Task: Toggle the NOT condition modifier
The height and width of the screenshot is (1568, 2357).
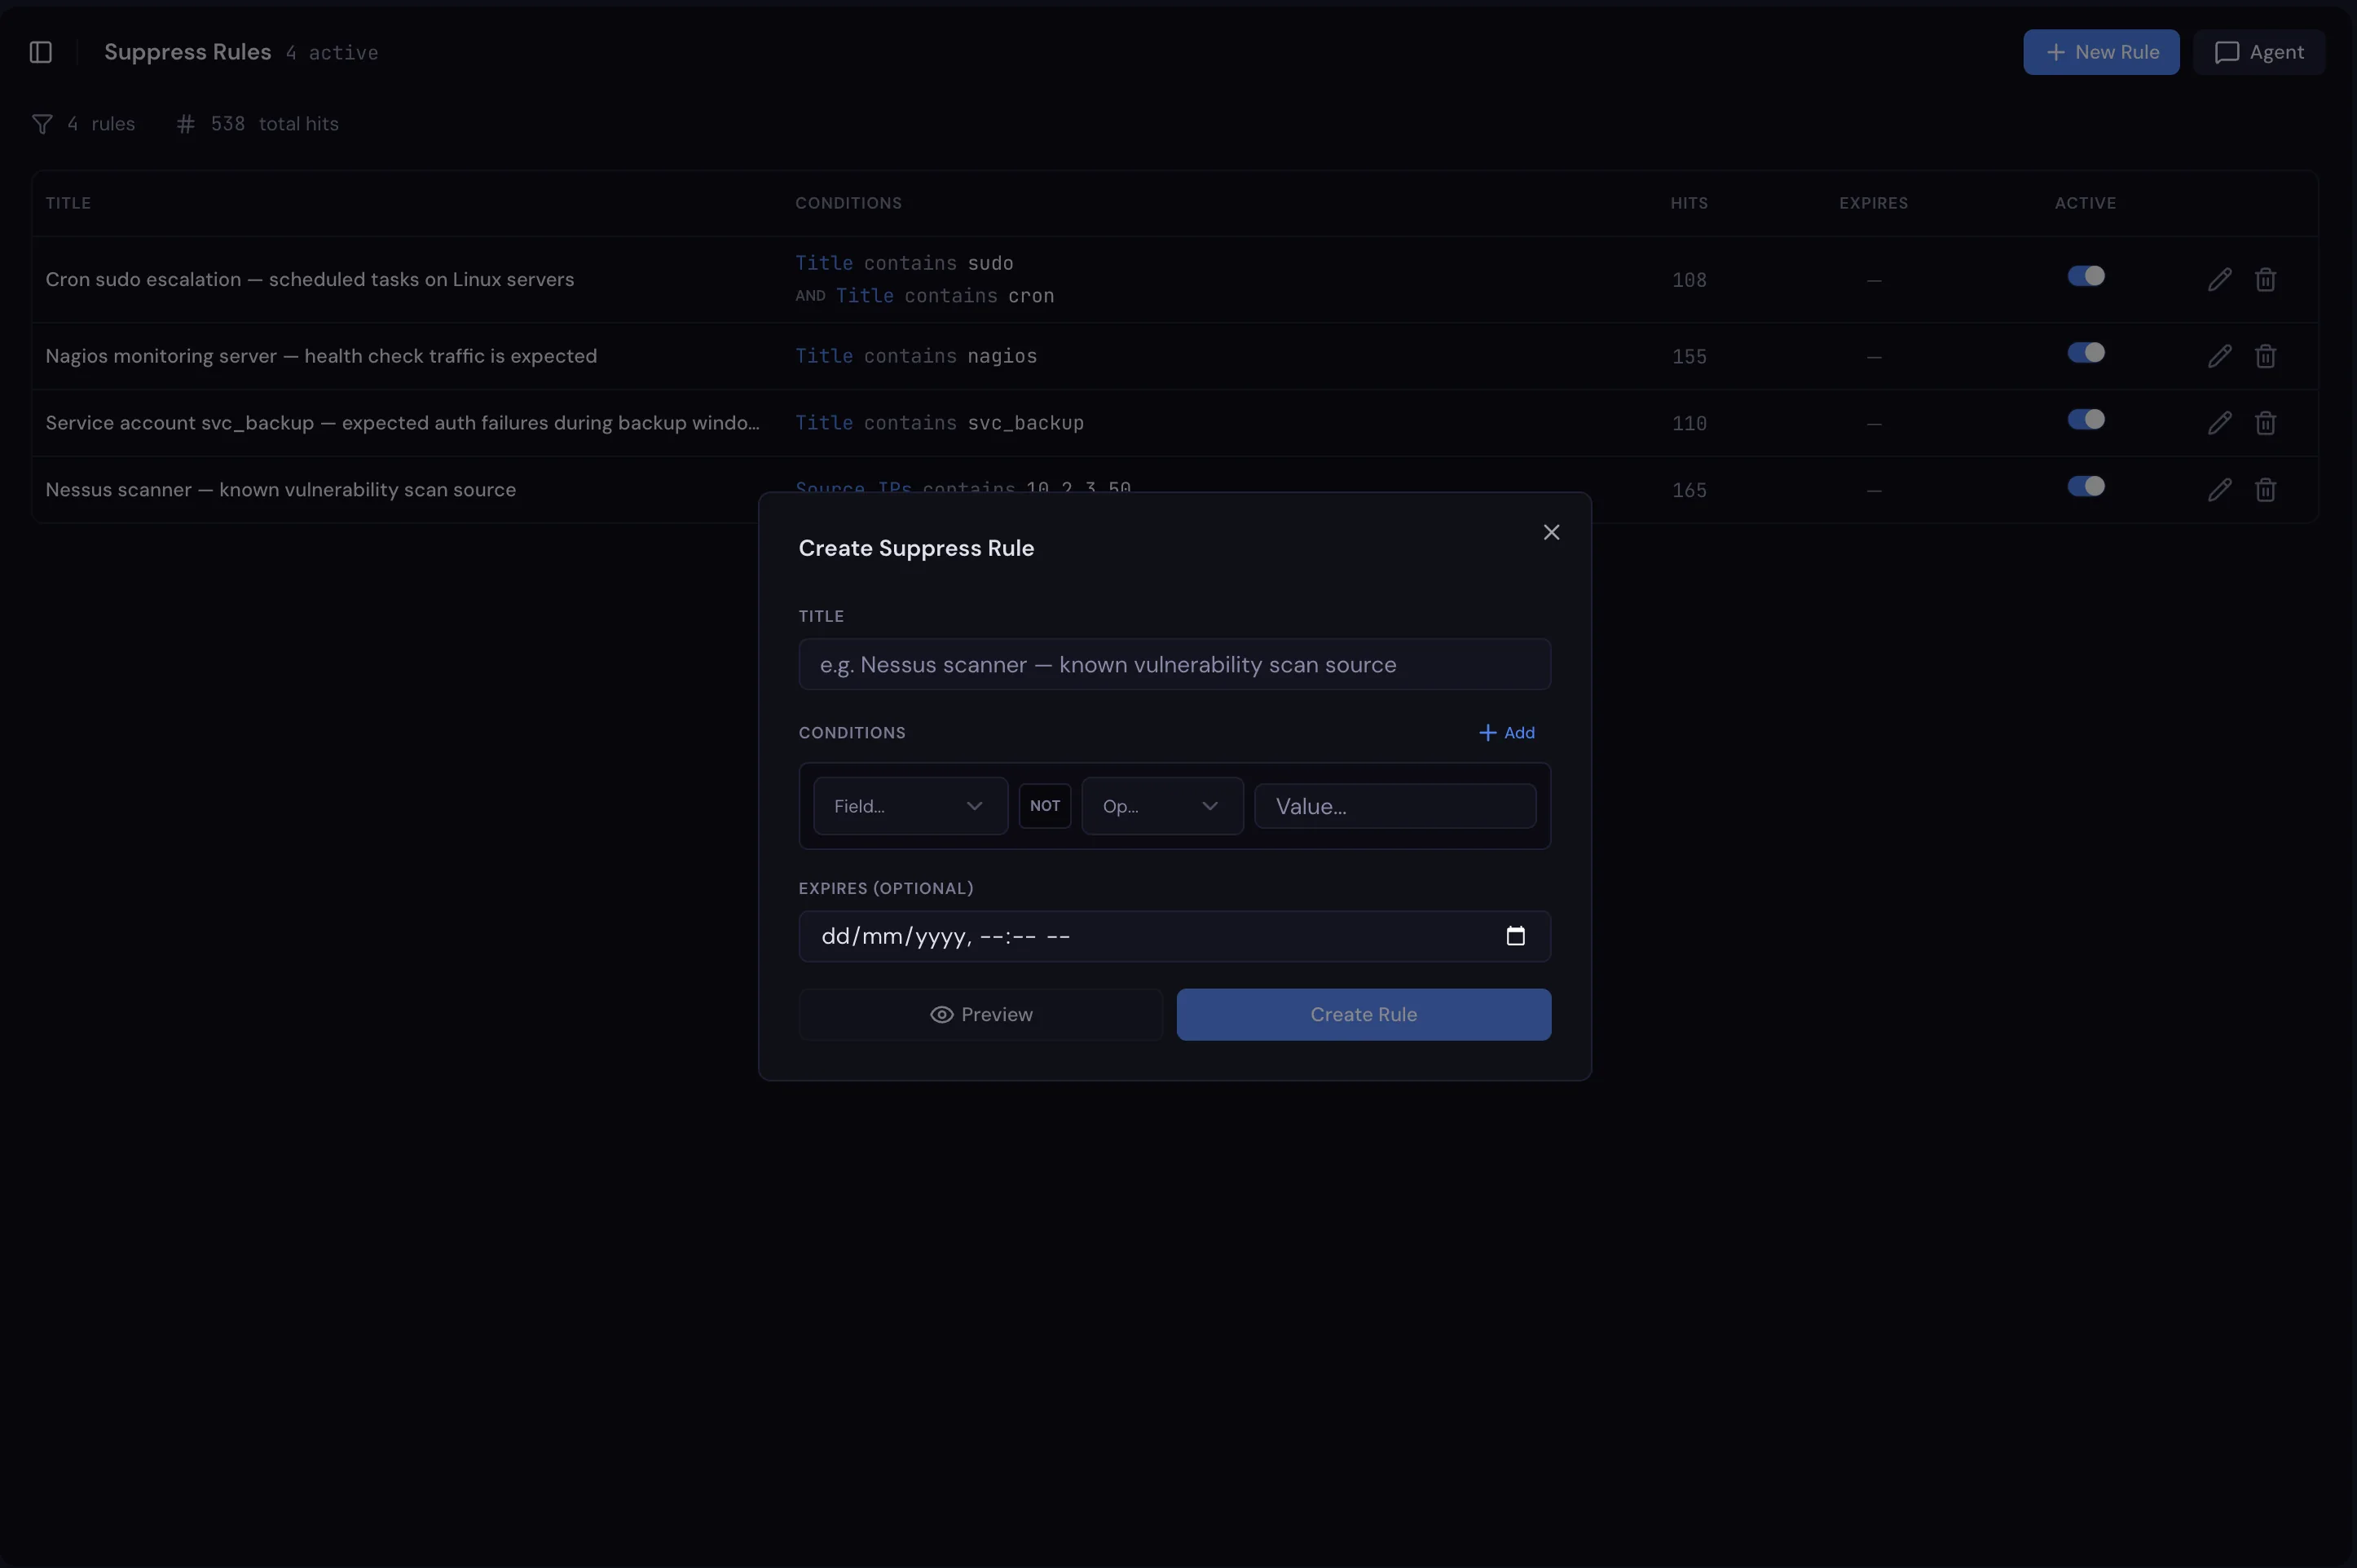Action: tap(1045, 806)
